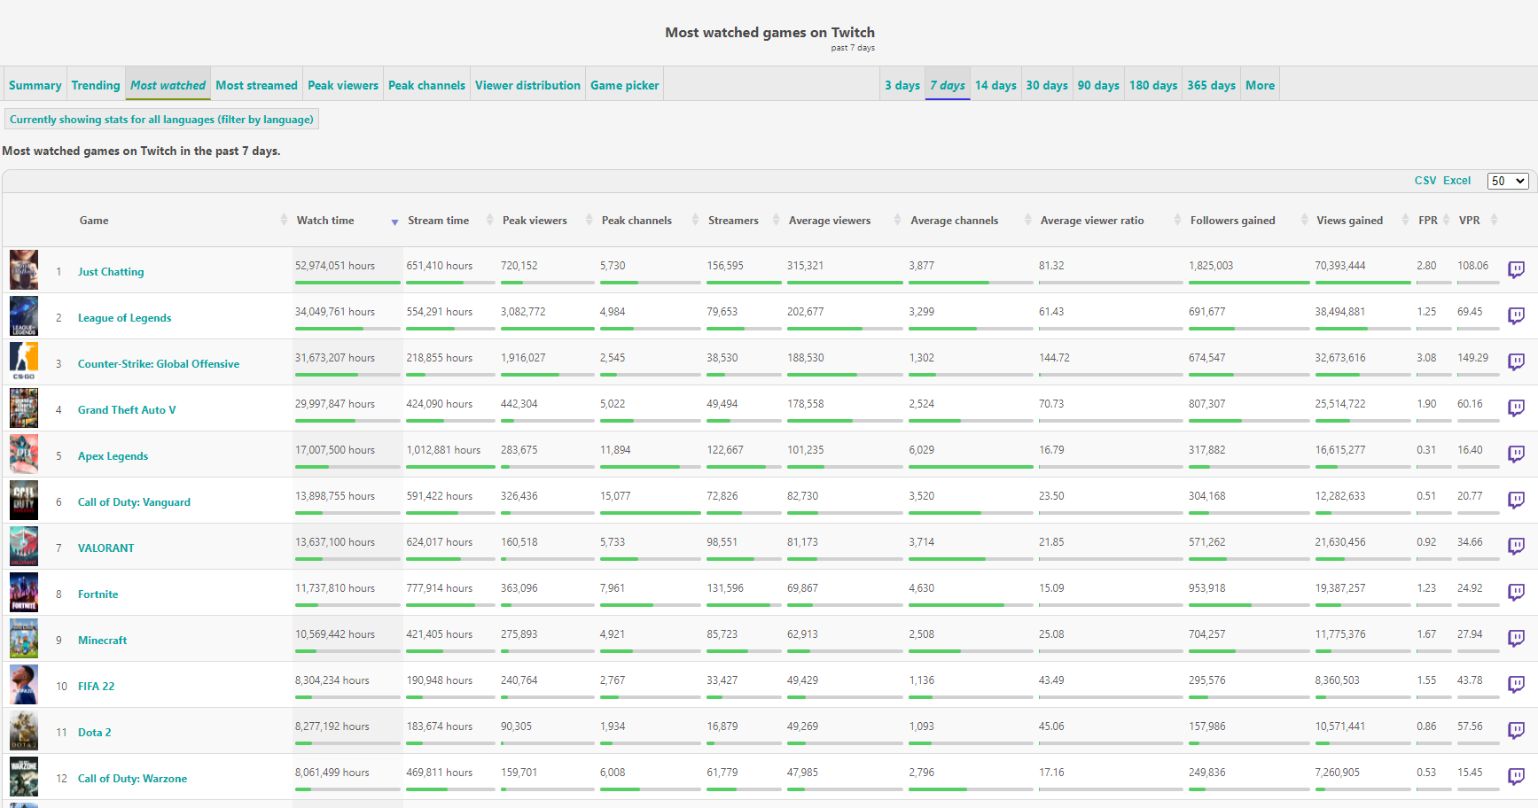Click Twitch icon for Fortnite row
The height and width of the screenshot is (808, 1538).
tap(1516, 592)
